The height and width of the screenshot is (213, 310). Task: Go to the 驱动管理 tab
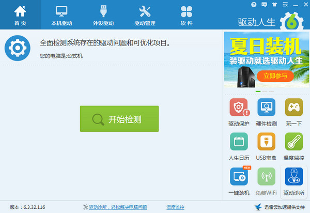(x=145, y=15)
